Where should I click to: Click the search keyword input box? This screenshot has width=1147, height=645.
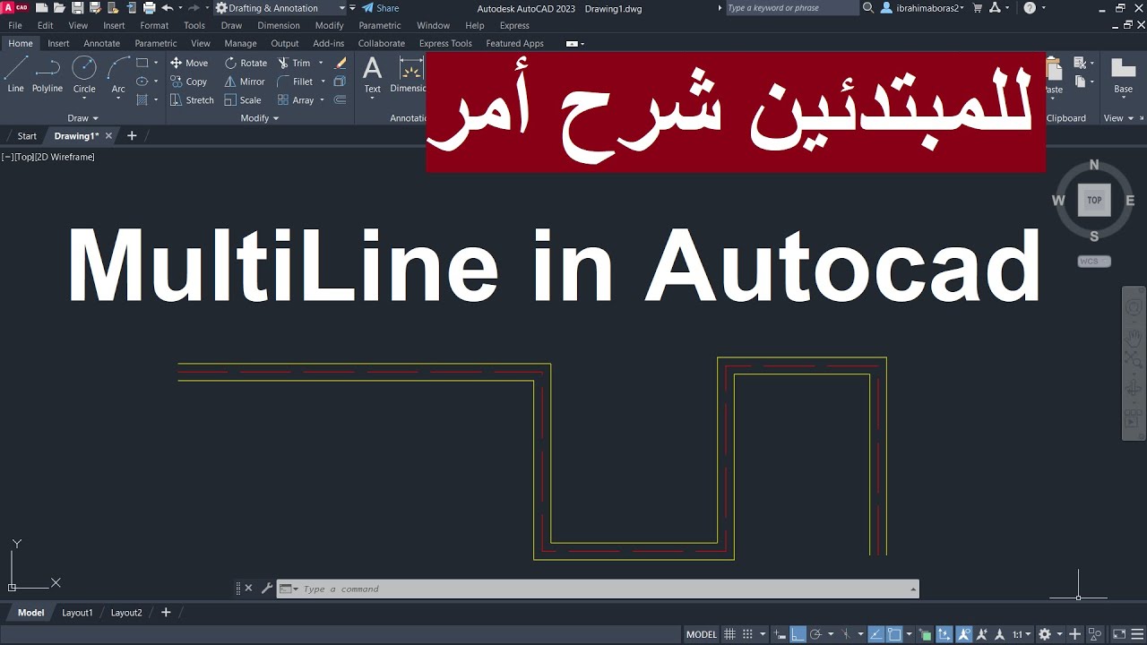pos(791,8)
